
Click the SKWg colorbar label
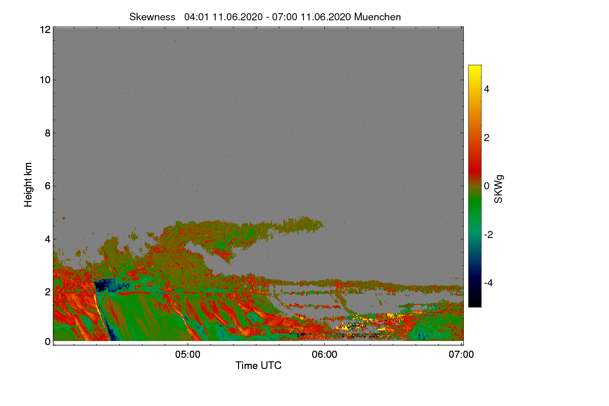pyautogui.click(x=499, y=190)
